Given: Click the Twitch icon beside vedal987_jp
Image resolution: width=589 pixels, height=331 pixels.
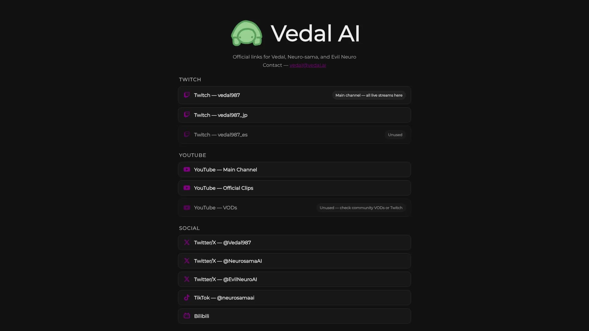Looking at the screenshot, I should 187,115.
